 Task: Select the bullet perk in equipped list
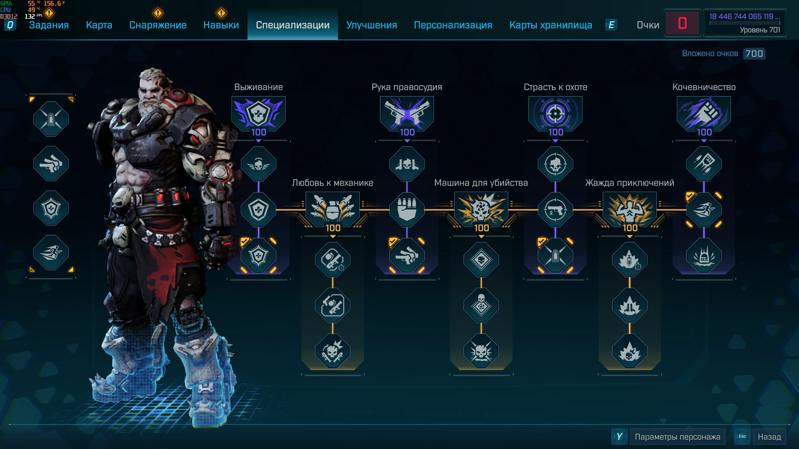(51, 119)
